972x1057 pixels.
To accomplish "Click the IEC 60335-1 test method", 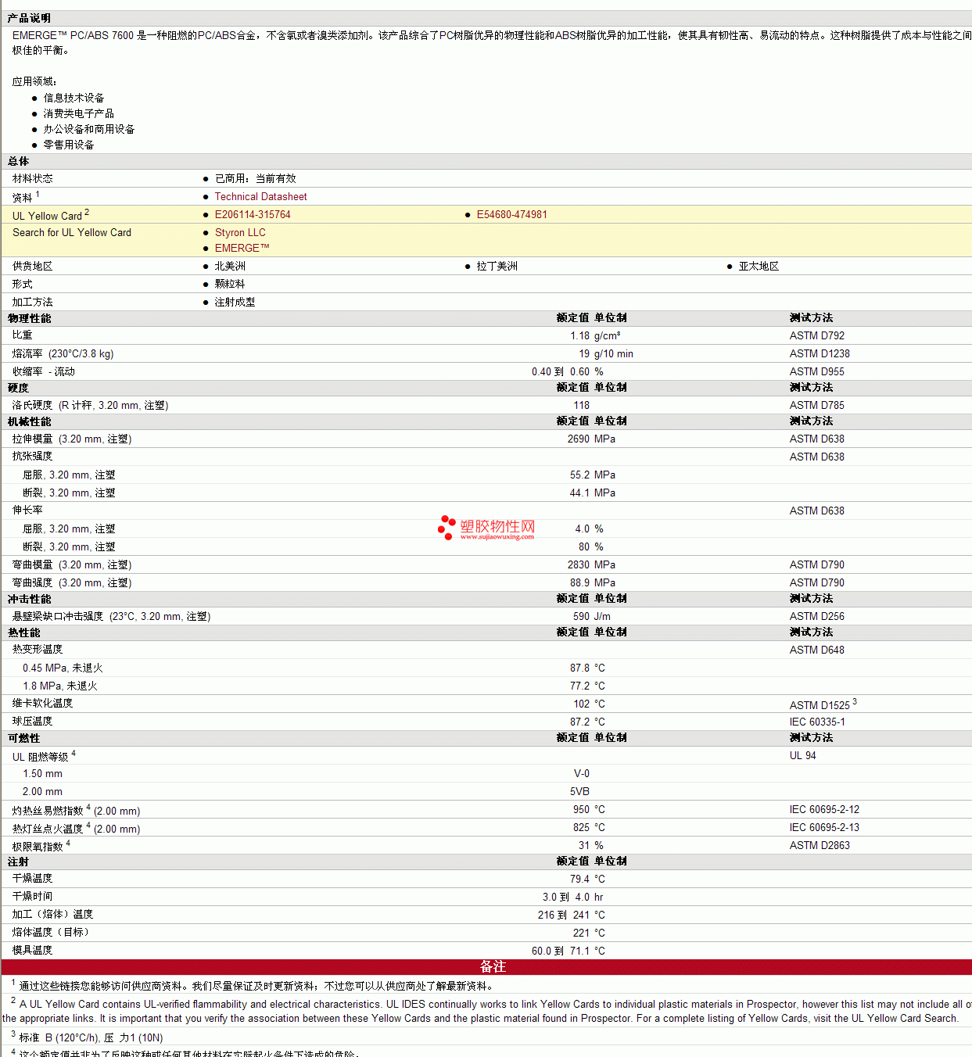I will pos(817,722).
